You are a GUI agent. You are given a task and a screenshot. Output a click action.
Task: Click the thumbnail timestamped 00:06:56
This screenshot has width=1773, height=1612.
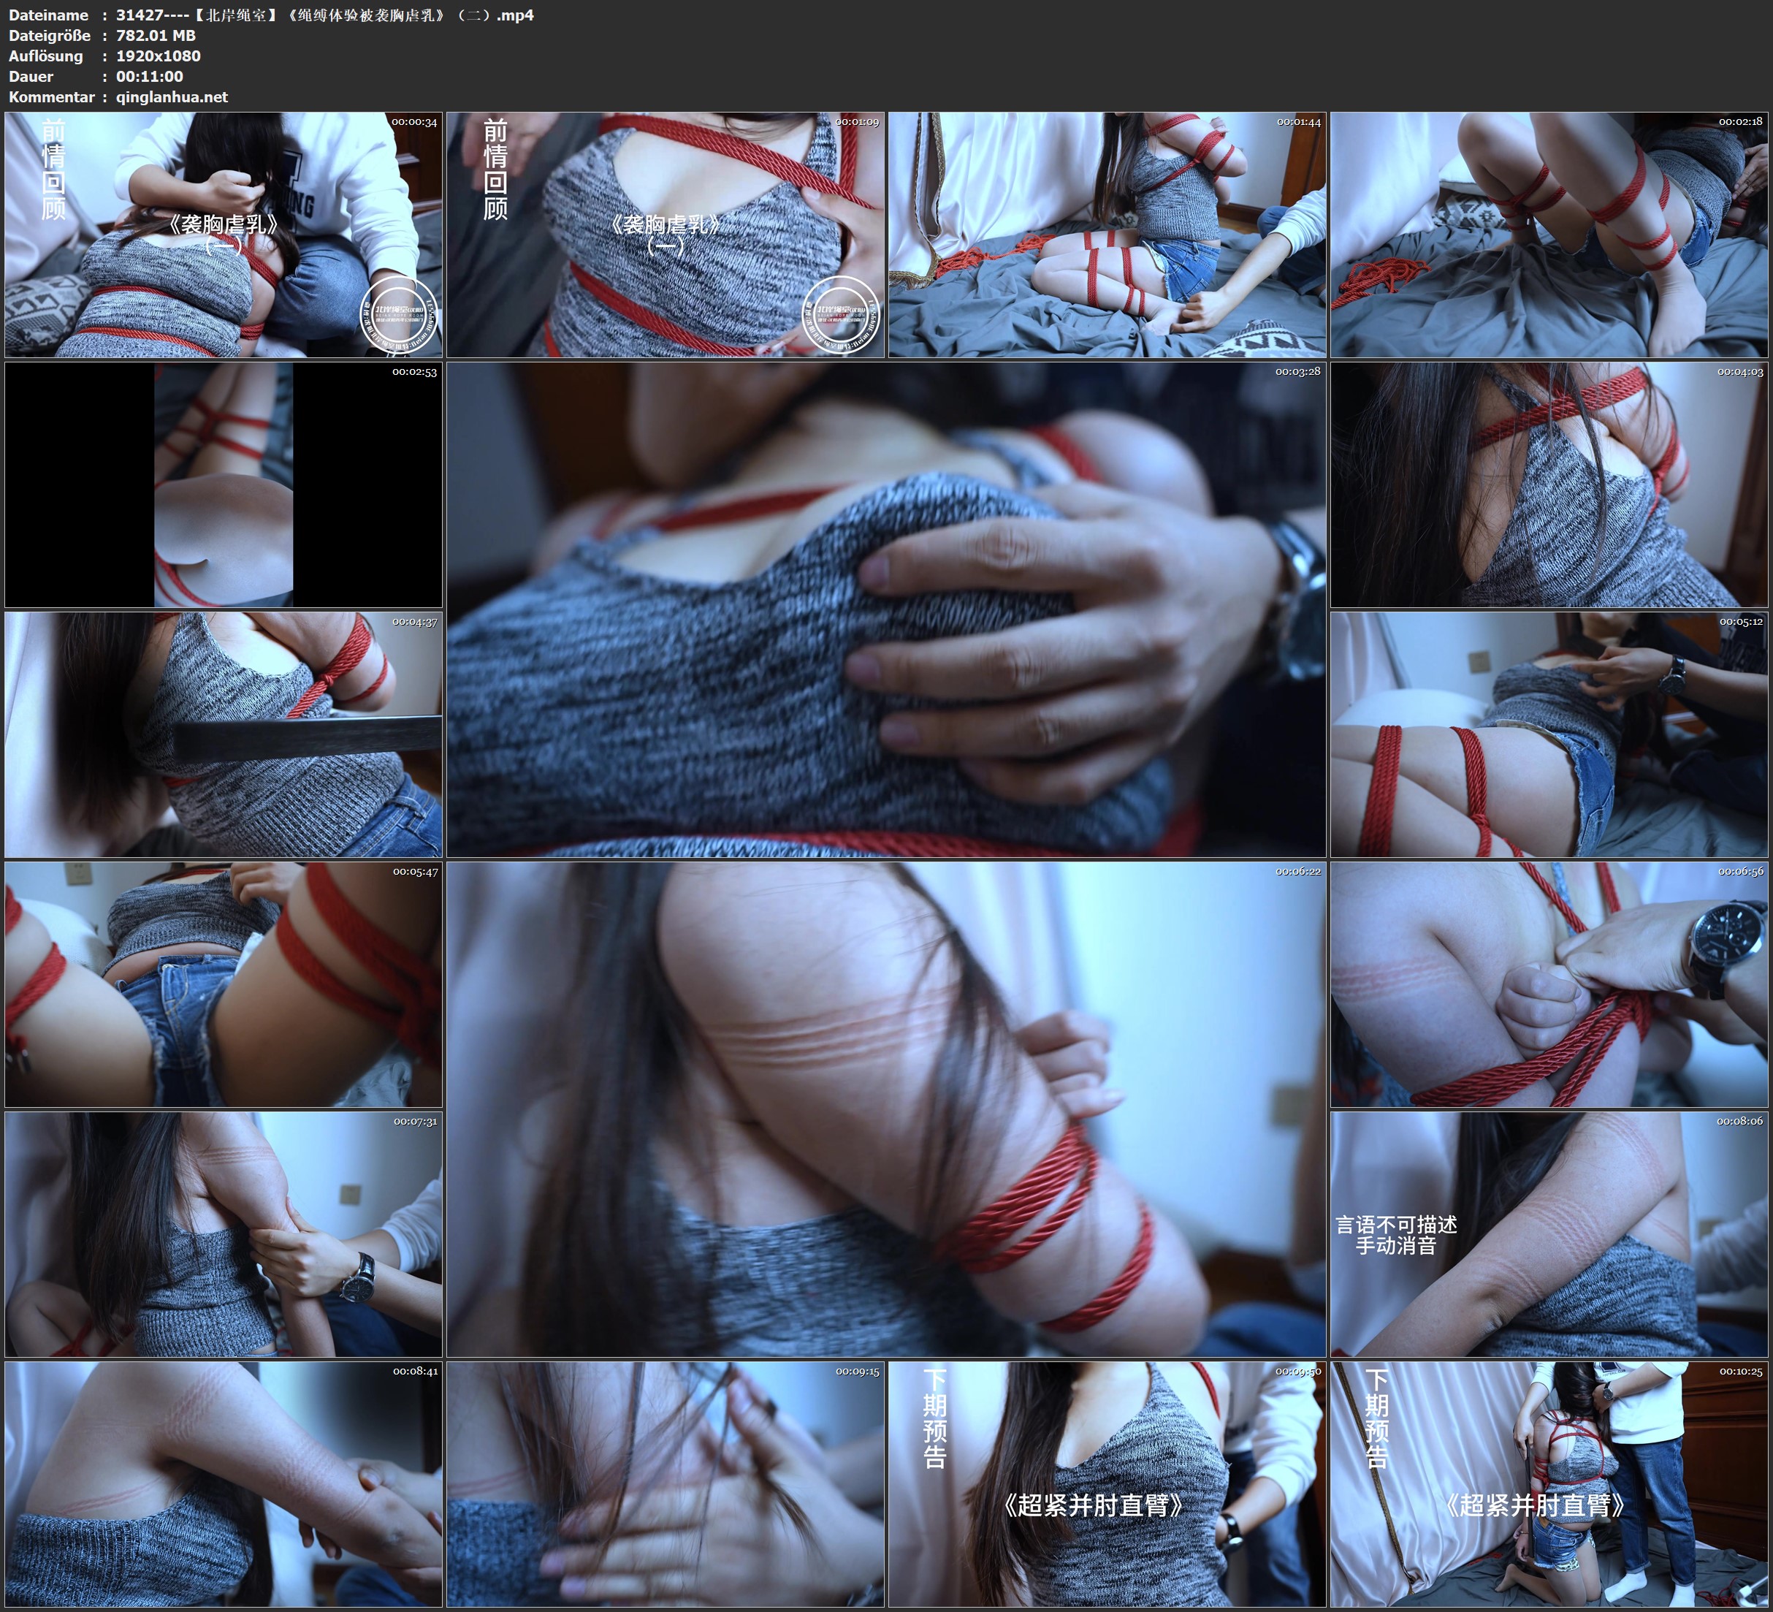(x=1549, y=984)
